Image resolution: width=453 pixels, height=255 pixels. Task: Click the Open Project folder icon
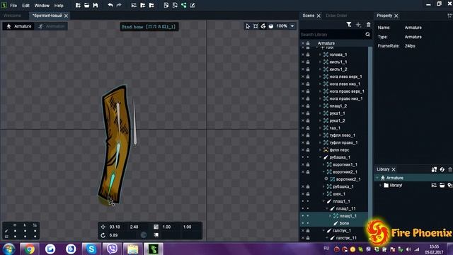[86, 5]
